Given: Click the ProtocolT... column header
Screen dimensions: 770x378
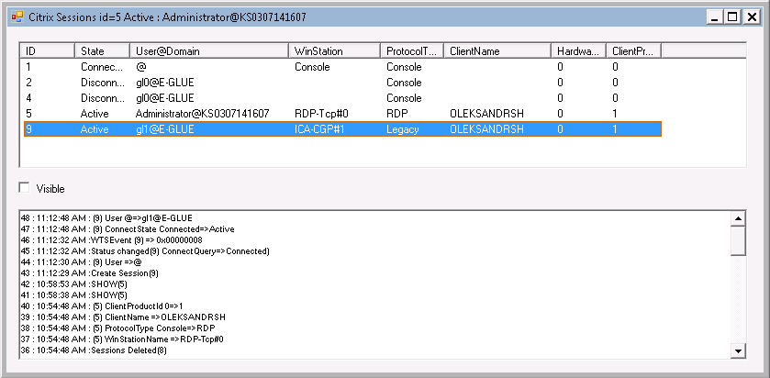Looking at the screenshot, I should point(412,51).
